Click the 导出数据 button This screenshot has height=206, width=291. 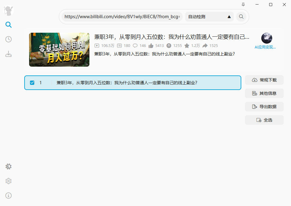[264, 107]
